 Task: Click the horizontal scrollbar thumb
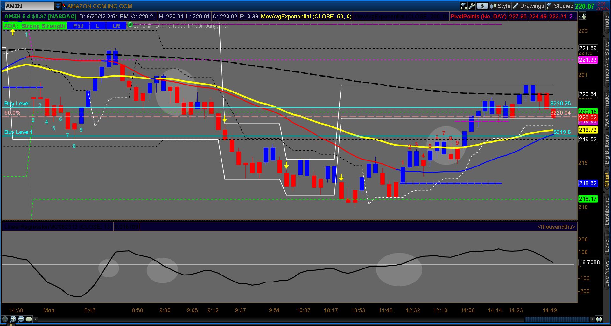pyautogui.click(x=557, y=319)
